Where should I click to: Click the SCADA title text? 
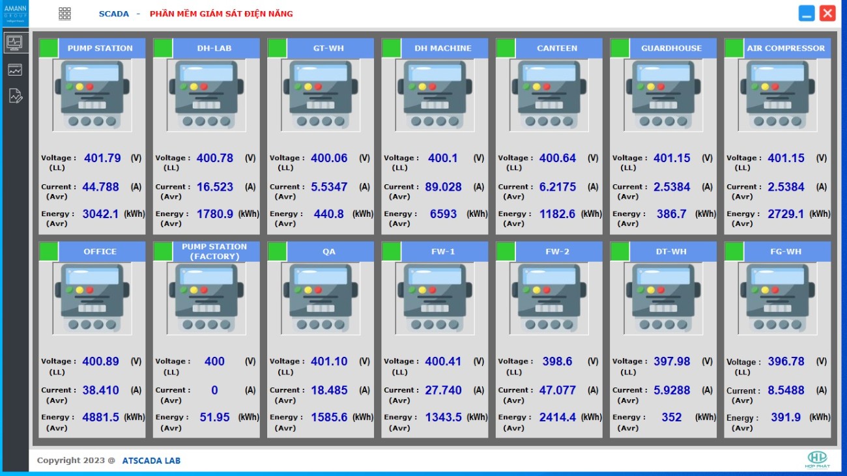coord(114,14)
